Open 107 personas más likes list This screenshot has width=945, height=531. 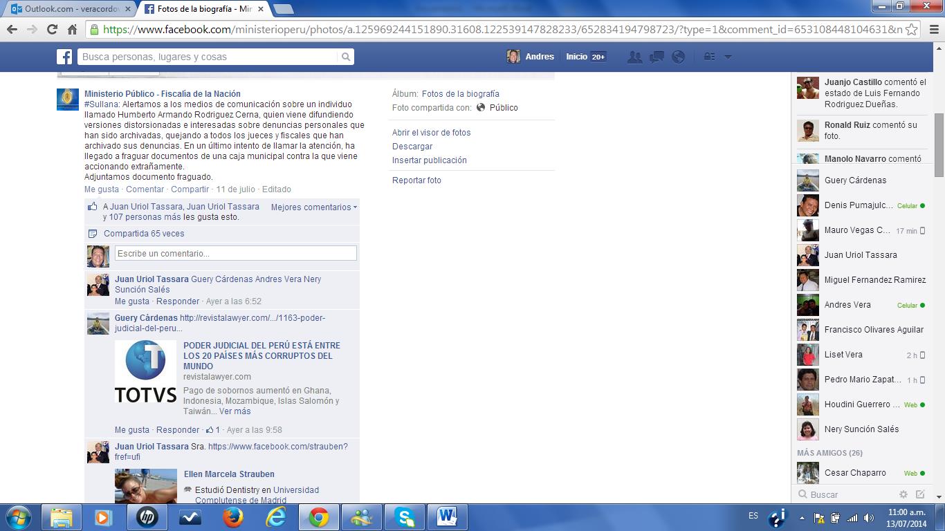click(145, 217)
